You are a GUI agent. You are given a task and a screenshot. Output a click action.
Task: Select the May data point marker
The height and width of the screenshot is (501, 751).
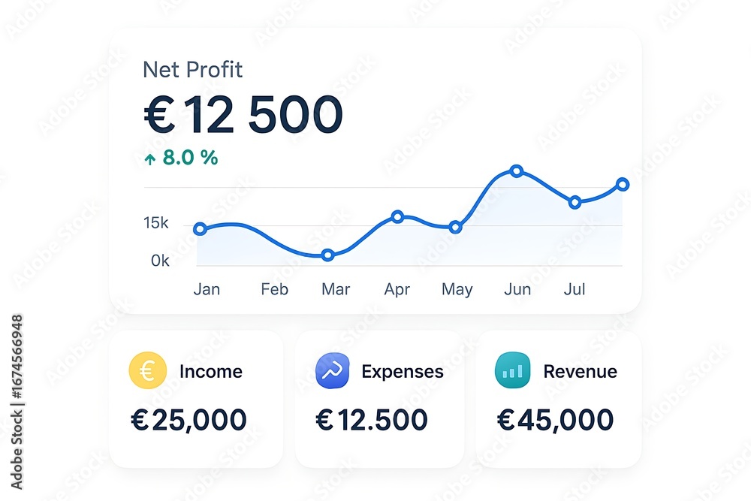[x=456, y=228]
